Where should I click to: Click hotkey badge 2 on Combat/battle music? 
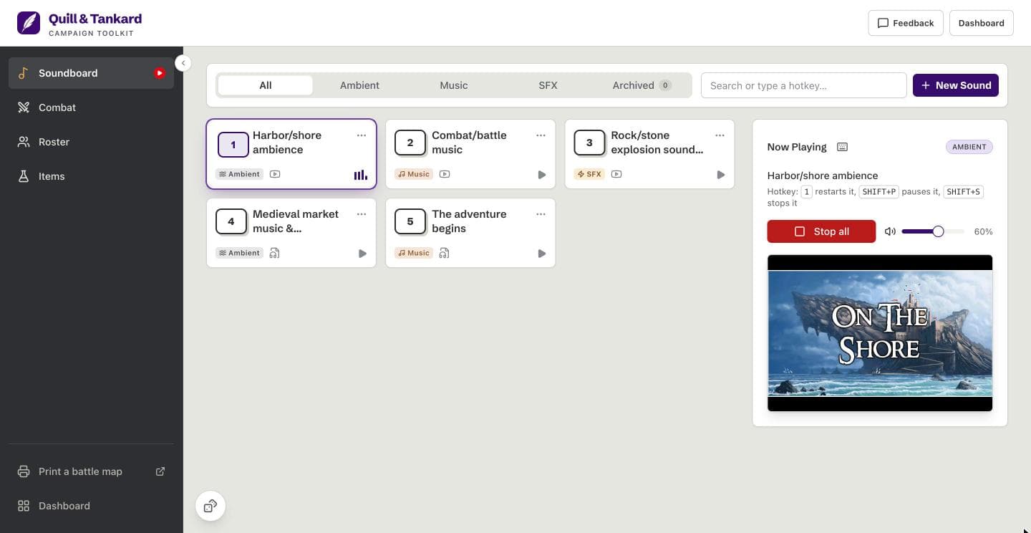(x=410, y=143)
